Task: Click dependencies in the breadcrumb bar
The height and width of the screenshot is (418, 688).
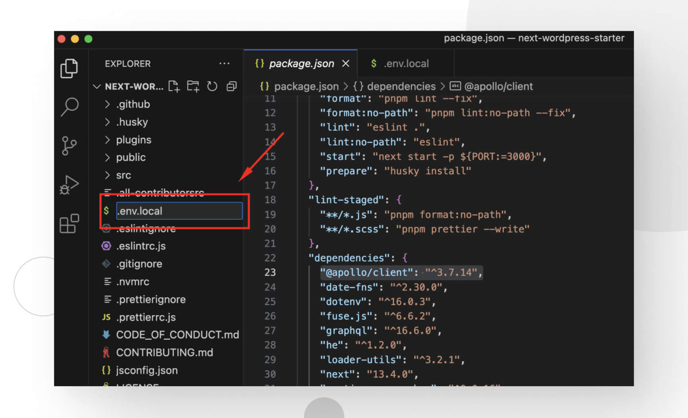Action: point(401,86)
